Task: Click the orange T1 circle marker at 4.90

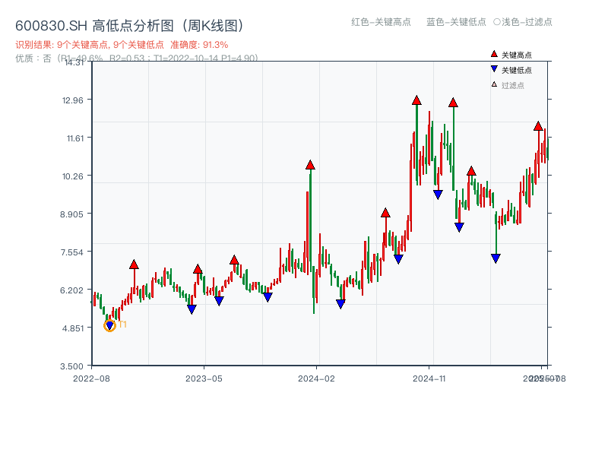Action: (108, 325)
